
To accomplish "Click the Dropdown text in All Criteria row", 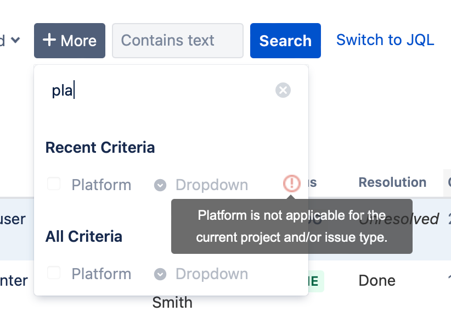I will pyautogui.click(x=212, y=274).
